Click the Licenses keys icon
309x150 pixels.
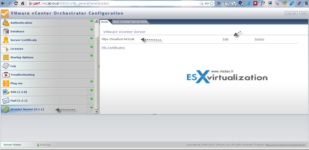[6, 49]
